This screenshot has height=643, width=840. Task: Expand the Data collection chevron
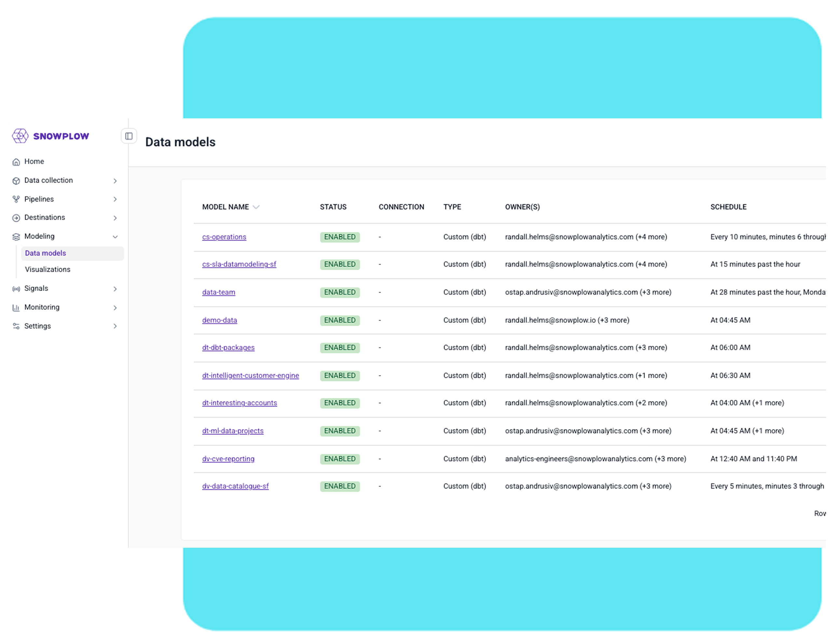point(115,181)
